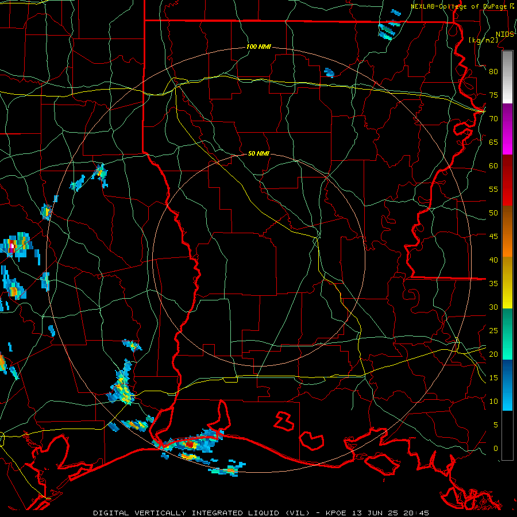Viewport: 517px width, 517px height.
Task: Click the 0 value on the VIL scale
Action: [x=496, y=449]
